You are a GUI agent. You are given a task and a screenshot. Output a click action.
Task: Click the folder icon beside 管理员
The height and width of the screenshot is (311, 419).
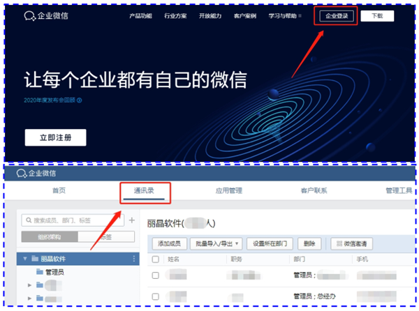[40, 272]
